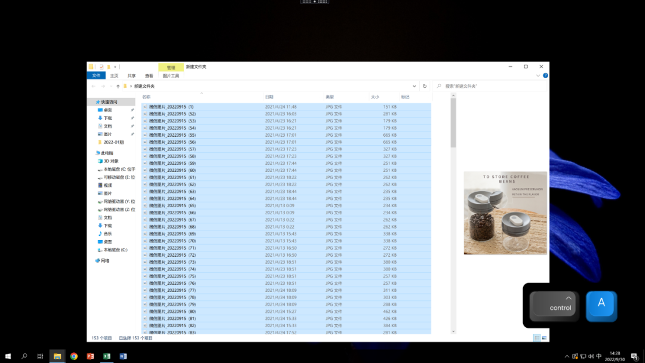The image size is (645, 363).
Task: Open the Customize Quick Access Toolbar dropdown arrow
Action: [115, 67]
